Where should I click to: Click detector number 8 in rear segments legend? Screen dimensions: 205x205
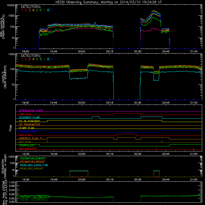[x=48, y=59]
